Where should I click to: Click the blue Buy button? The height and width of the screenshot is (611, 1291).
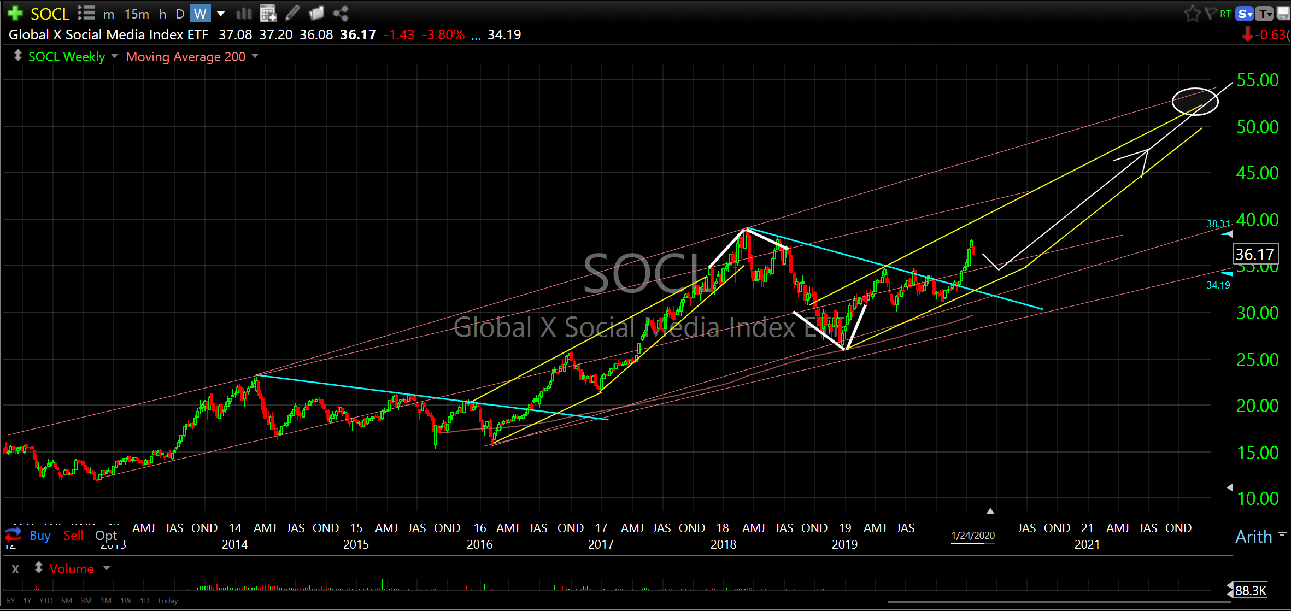(40, 536)
